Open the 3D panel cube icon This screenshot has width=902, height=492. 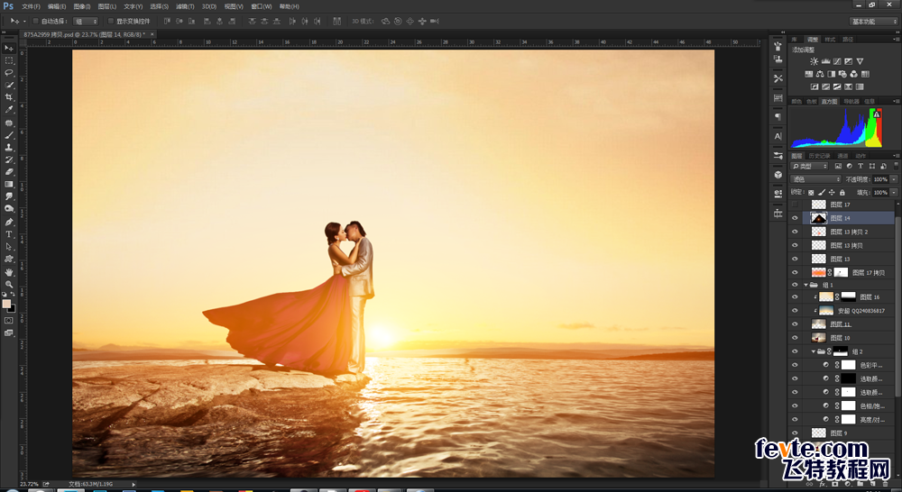point(778,175)
